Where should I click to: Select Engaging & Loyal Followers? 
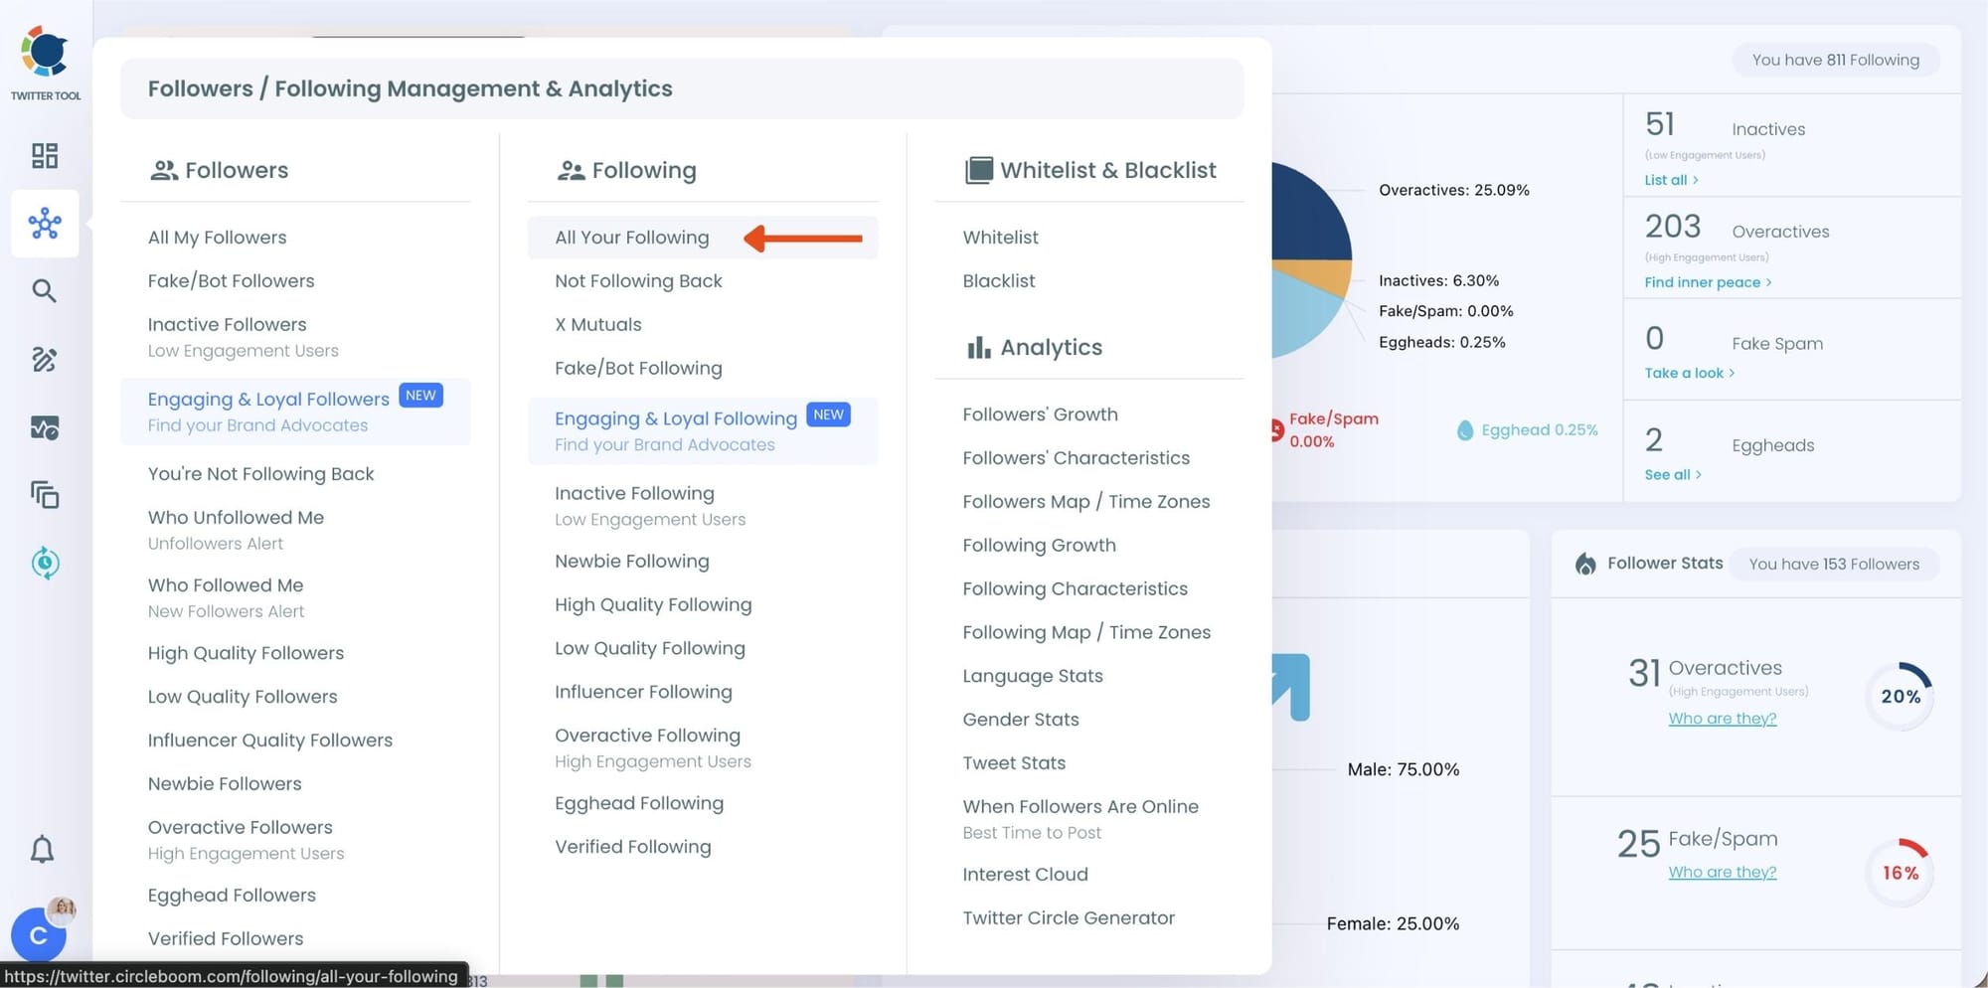click(x=267, y=399)
